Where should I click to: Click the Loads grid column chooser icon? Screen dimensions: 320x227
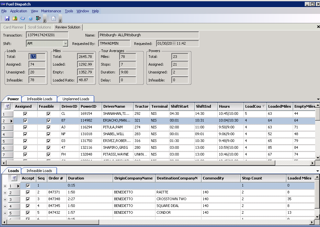(14, 178)
